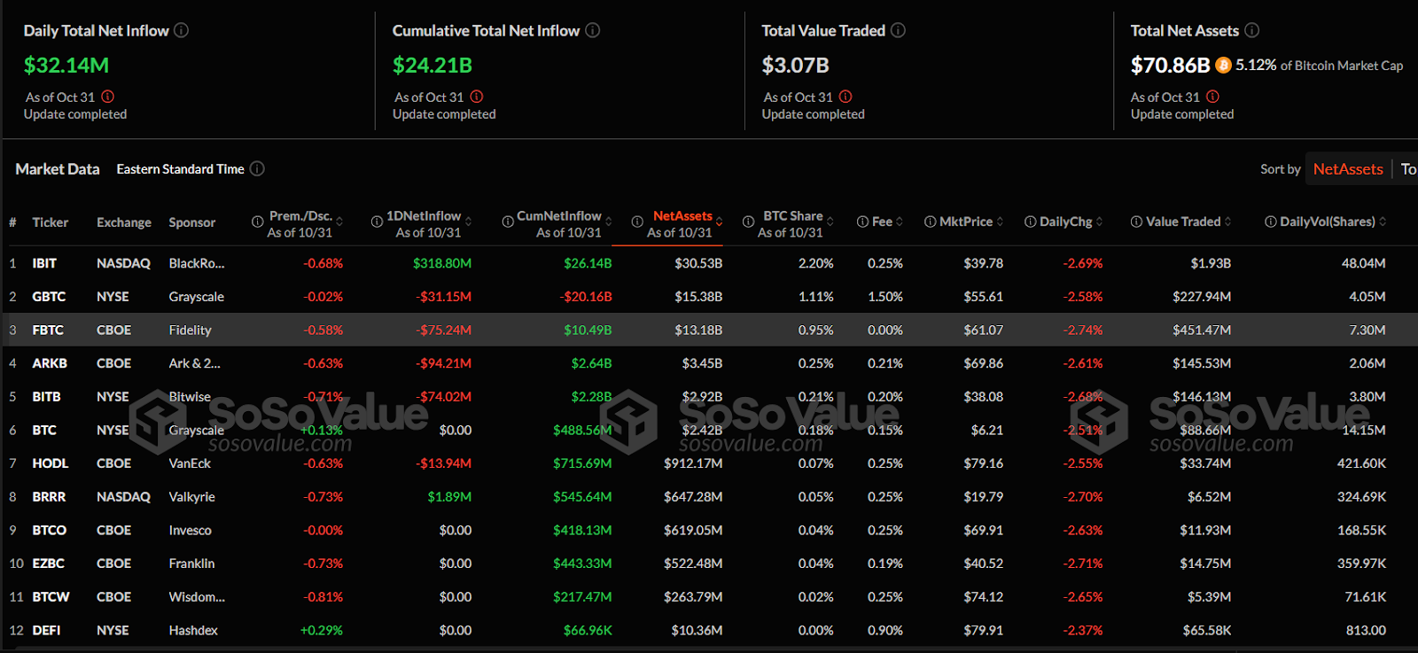
Task: Click the $32.14M daily inflow value
Action: 66,65
